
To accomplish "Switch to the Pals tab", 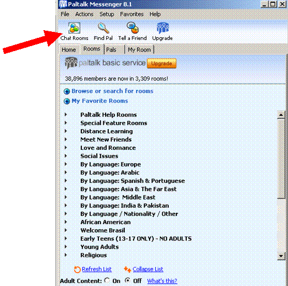I will pyautogui.click(x=114, y=49).
